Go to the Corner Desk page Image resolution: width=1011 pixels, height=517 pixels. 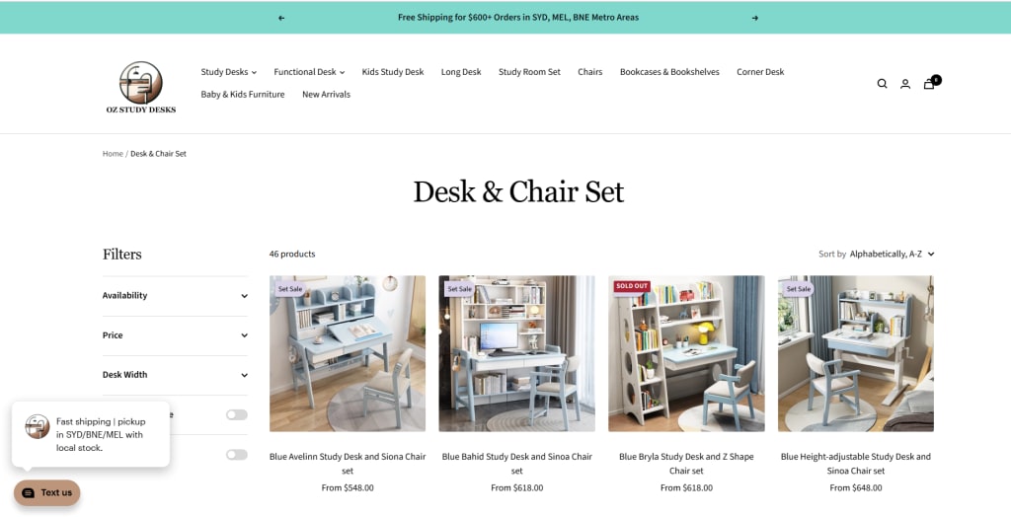click(x=760, y=72)
